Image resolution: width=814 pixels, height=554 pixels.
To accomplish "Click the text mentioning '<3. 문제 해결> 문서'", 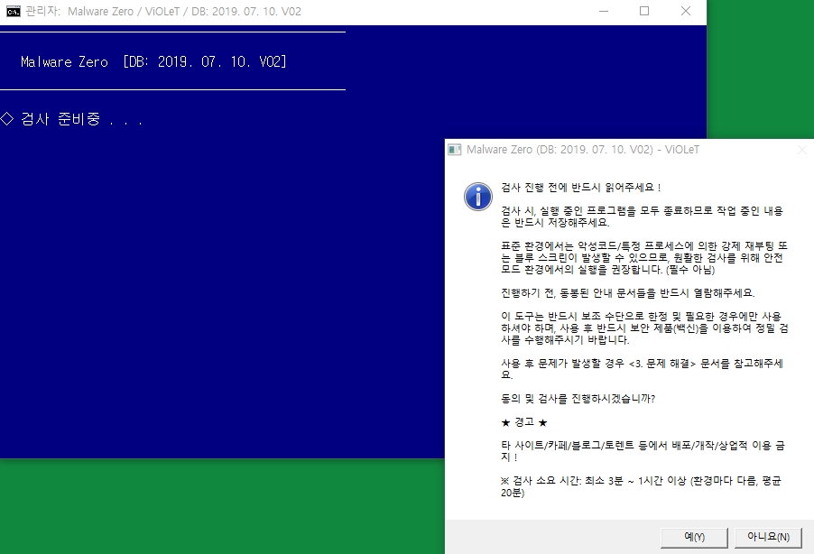I will click(643, 369).
